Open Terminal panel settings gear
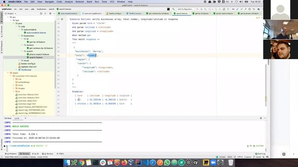The height and width of the screenshot is (167, 298). tap(261, 118)
